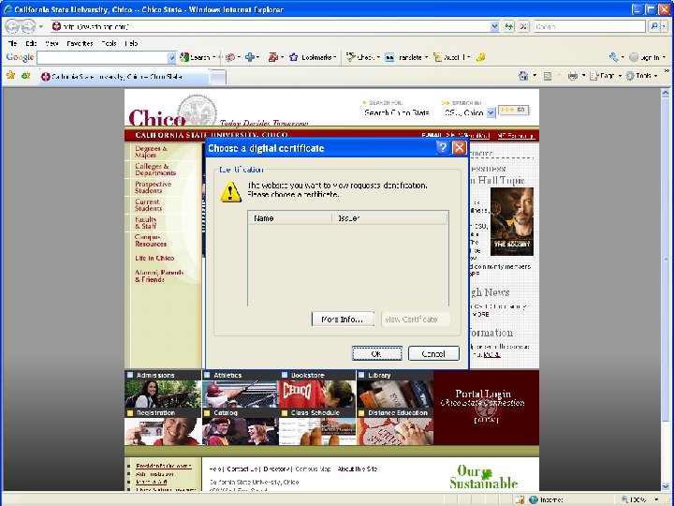Viewport: 674px width, 506px height.
Task: Open the Home button dropdown arrow
Action: (x=535, y=76)
